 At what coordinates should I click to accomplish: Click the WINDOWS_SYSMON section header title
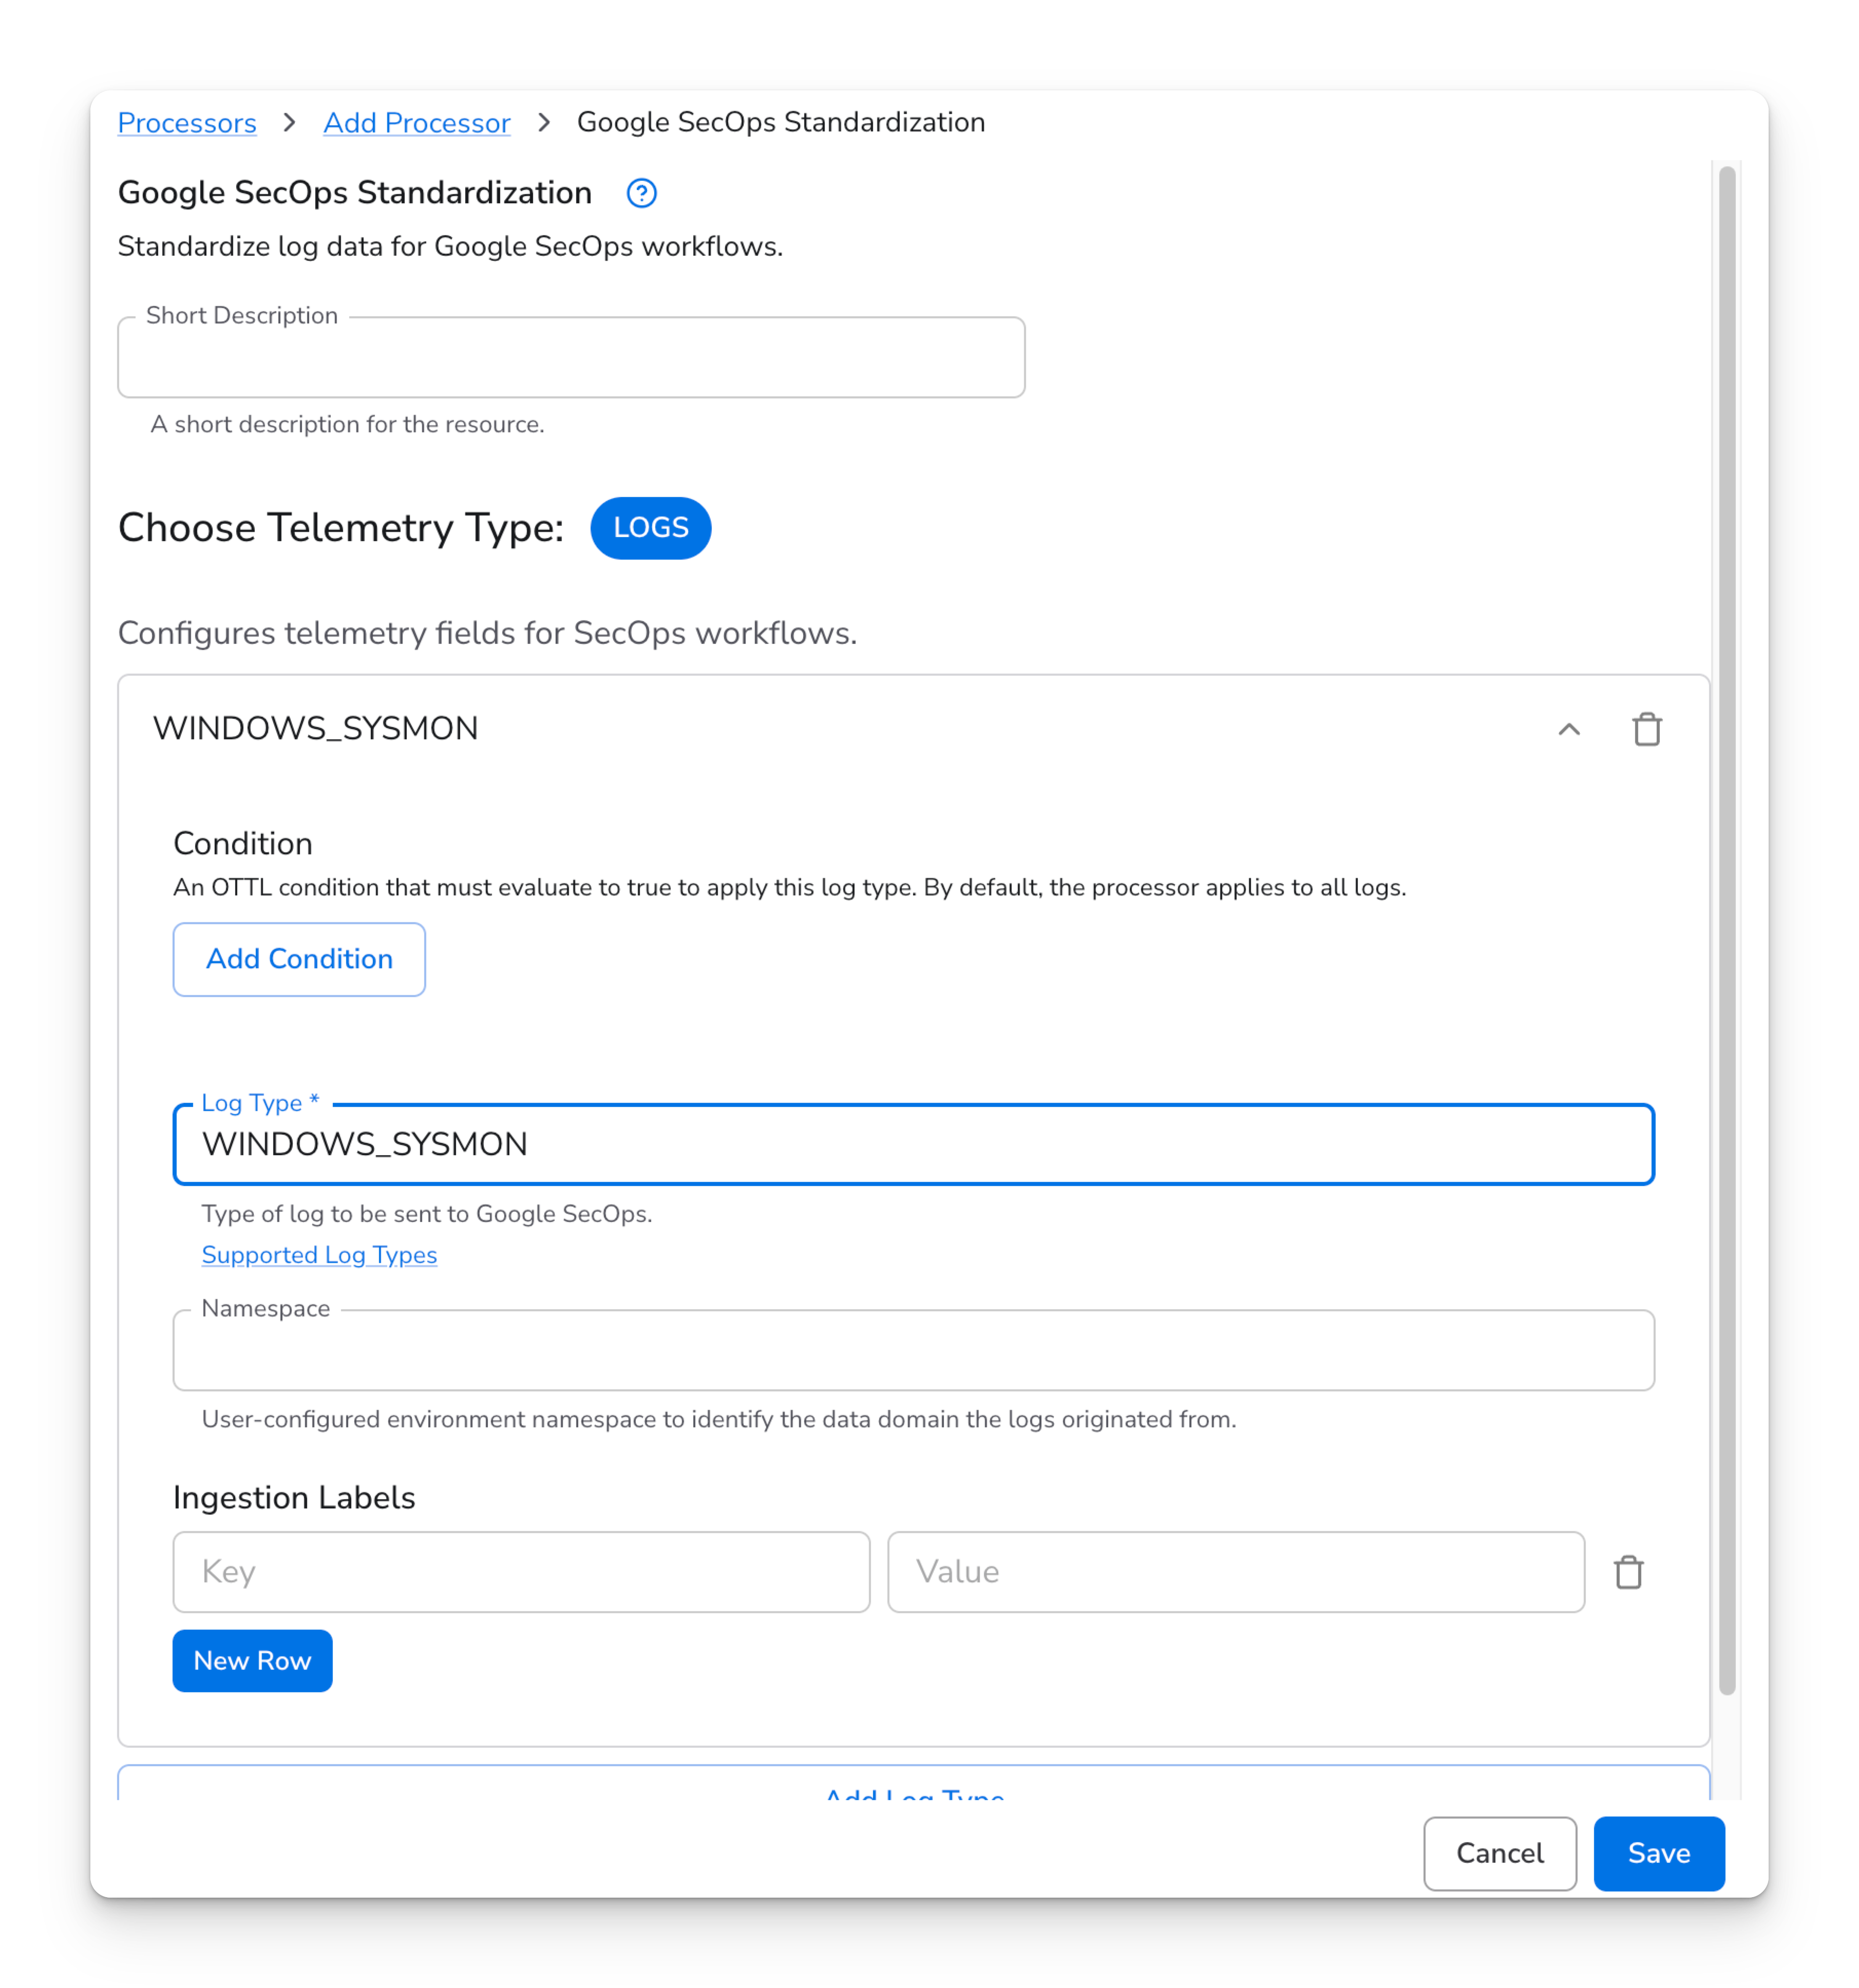316,729
